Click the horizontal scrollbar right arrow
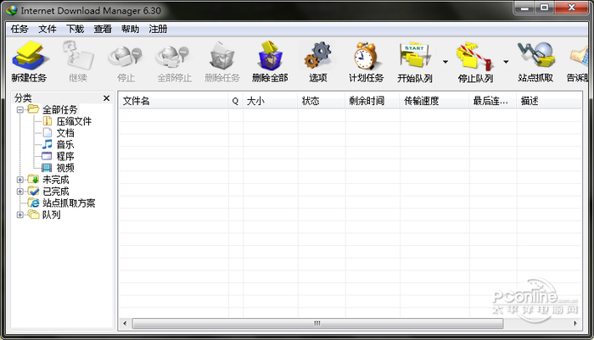Screen dimensions: 594x340 pos(575,323)
